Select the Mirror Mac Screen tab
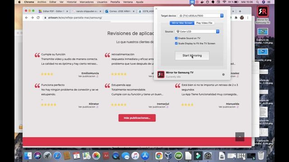The width and height of the screenshot is (289, 162). coord(182,23)
